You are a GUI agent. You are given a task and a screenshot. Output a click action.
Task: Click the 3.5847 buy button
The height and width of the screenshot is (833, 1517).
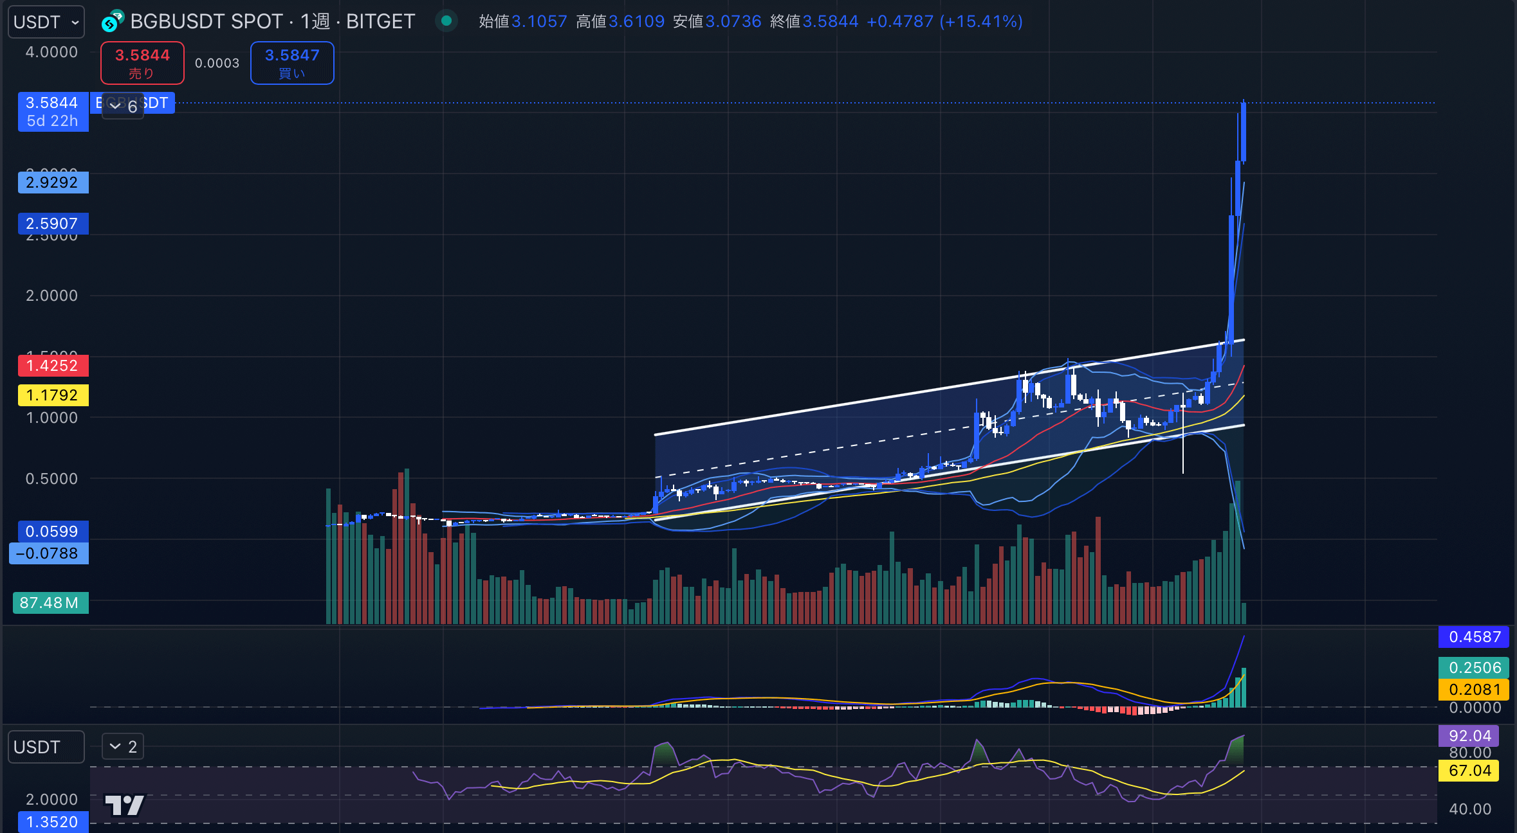(x=292, y=63)
